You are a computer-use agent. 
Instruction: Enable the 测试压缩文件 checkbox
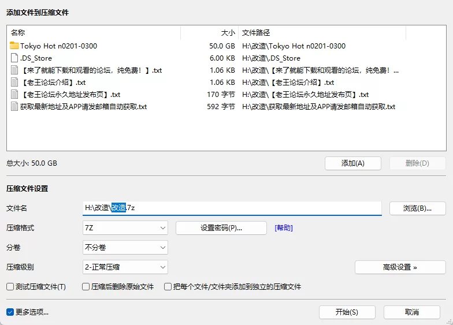pyautogui.click(x=10, y=287)
